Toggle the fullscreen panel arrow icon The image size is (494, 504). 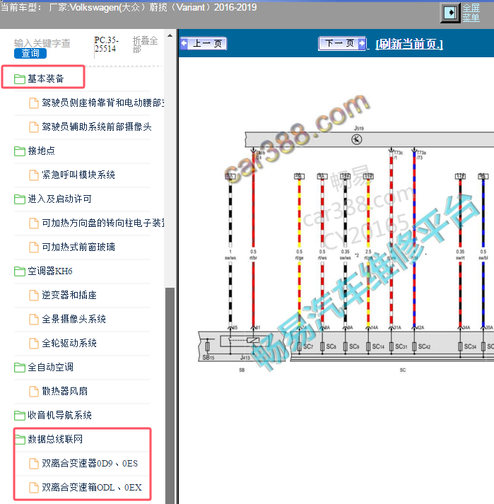click(450, 13)
